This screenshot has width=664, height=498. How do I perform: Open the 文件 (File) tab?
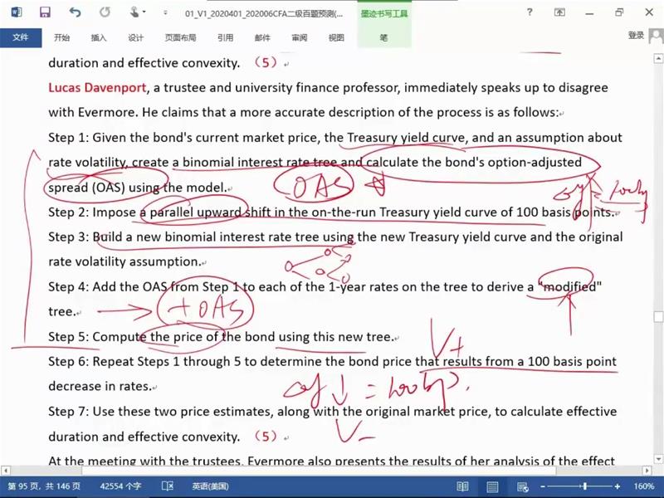click(20, 37)
